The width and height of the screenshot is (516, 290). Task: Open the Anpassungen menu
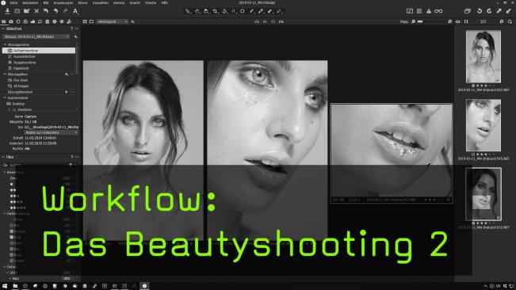(x=63, y=2)
